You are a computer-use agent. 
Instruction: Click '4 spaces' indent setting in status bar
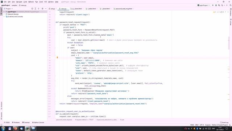(208, 125)
